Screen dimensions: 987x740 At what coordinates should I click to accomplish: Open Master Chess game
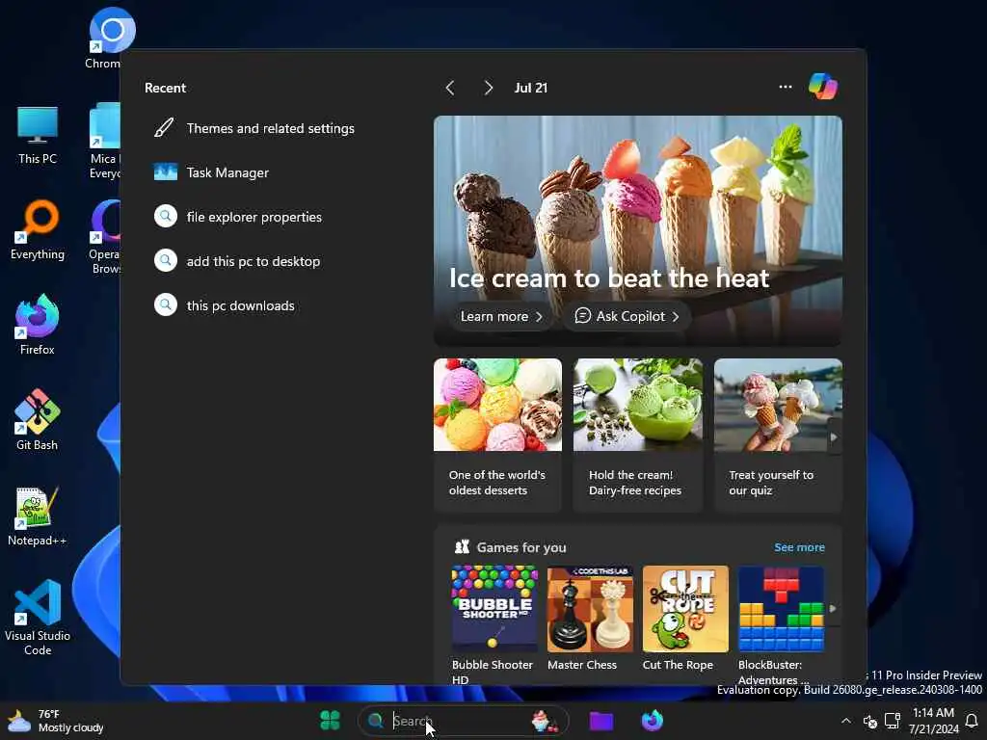590,618
